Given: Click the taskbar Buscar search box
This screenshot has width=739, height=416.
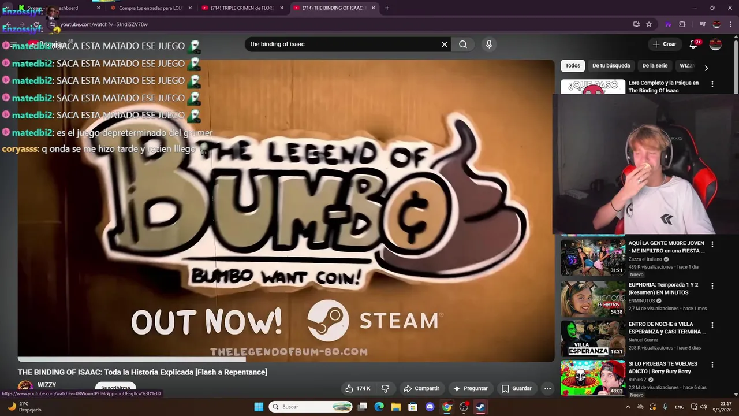Looking at the screenshot, I should [x=311, y=407].
